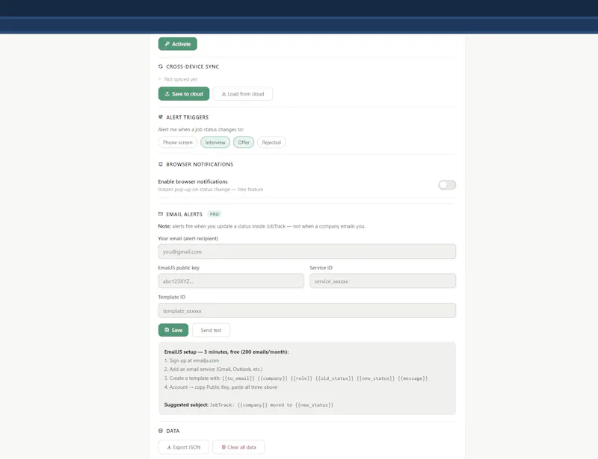Click the 'Instant pop-up on status change' description
598x459 pixels.
point(211,190)
